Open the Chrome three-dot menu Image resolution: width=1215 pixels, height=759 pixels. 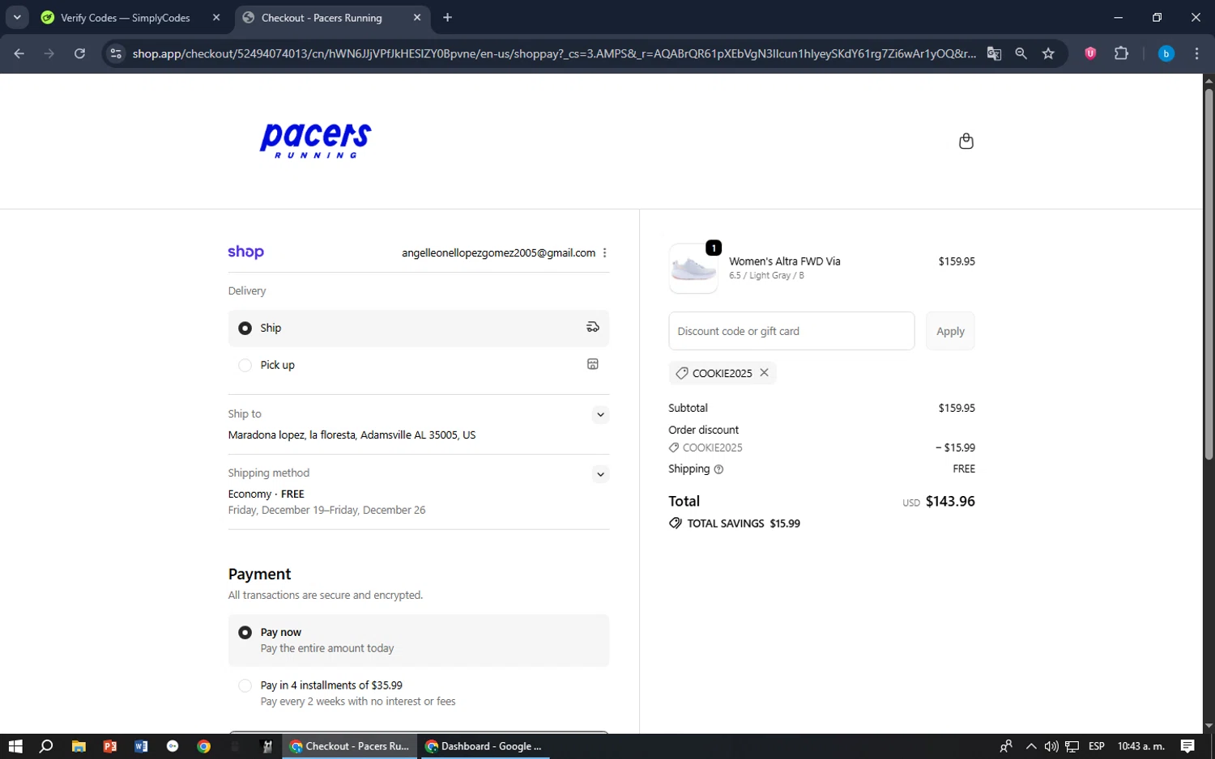[1196, 53]
